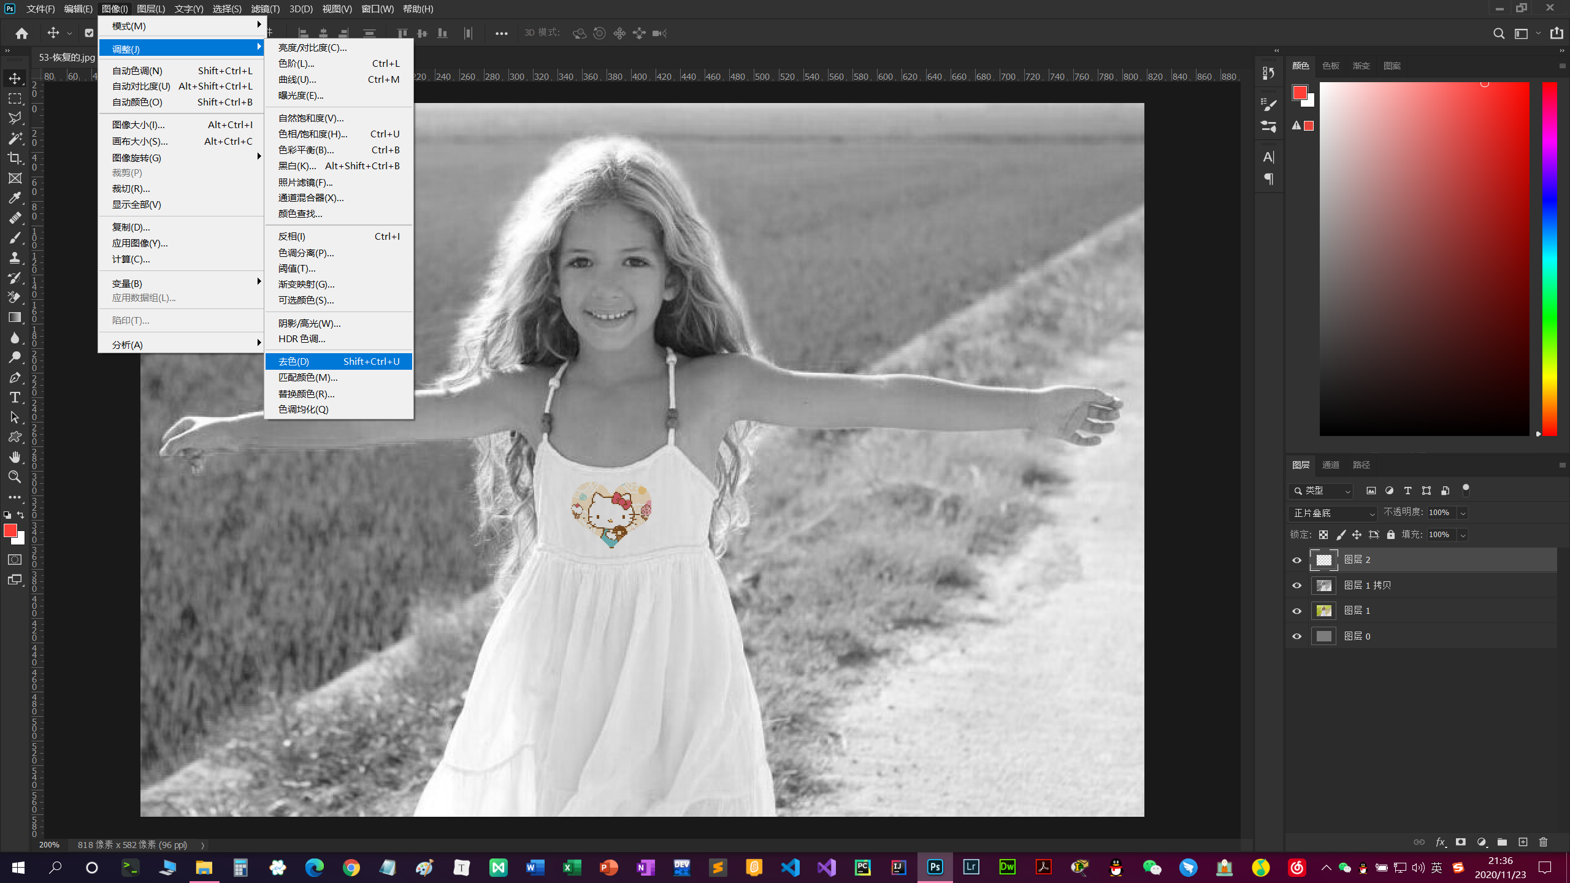Create new group folder icon

coord(1502,842)
